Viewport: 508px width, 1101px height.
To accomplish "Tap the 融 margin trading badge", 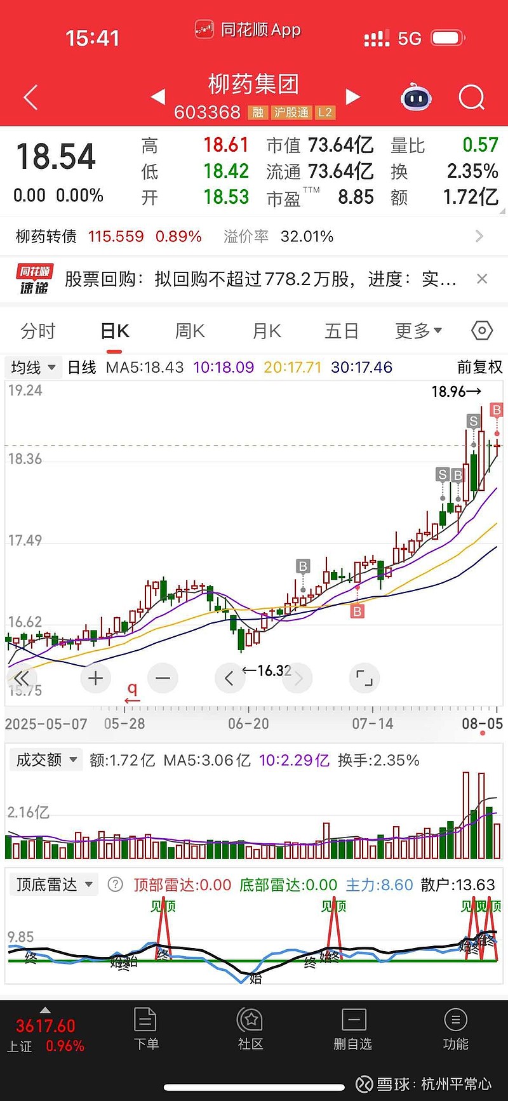I will (x=258, y=112).
